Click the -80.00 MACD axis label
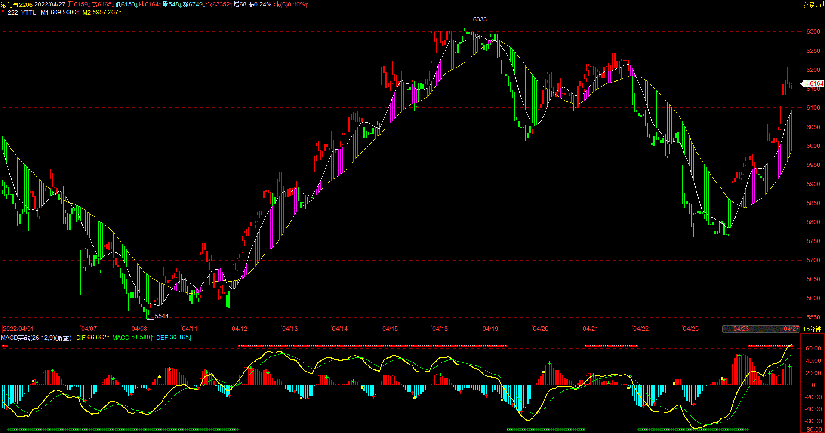 812,430
